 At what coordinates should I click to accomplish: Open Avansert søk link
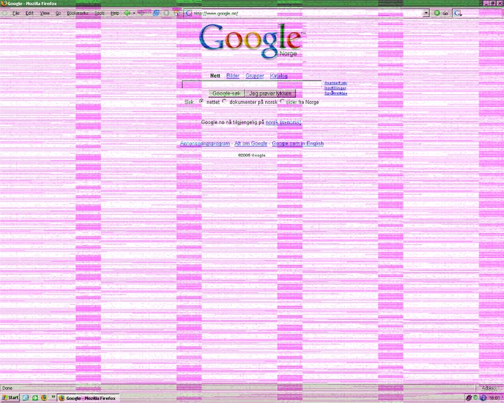(x=336, y=83)
